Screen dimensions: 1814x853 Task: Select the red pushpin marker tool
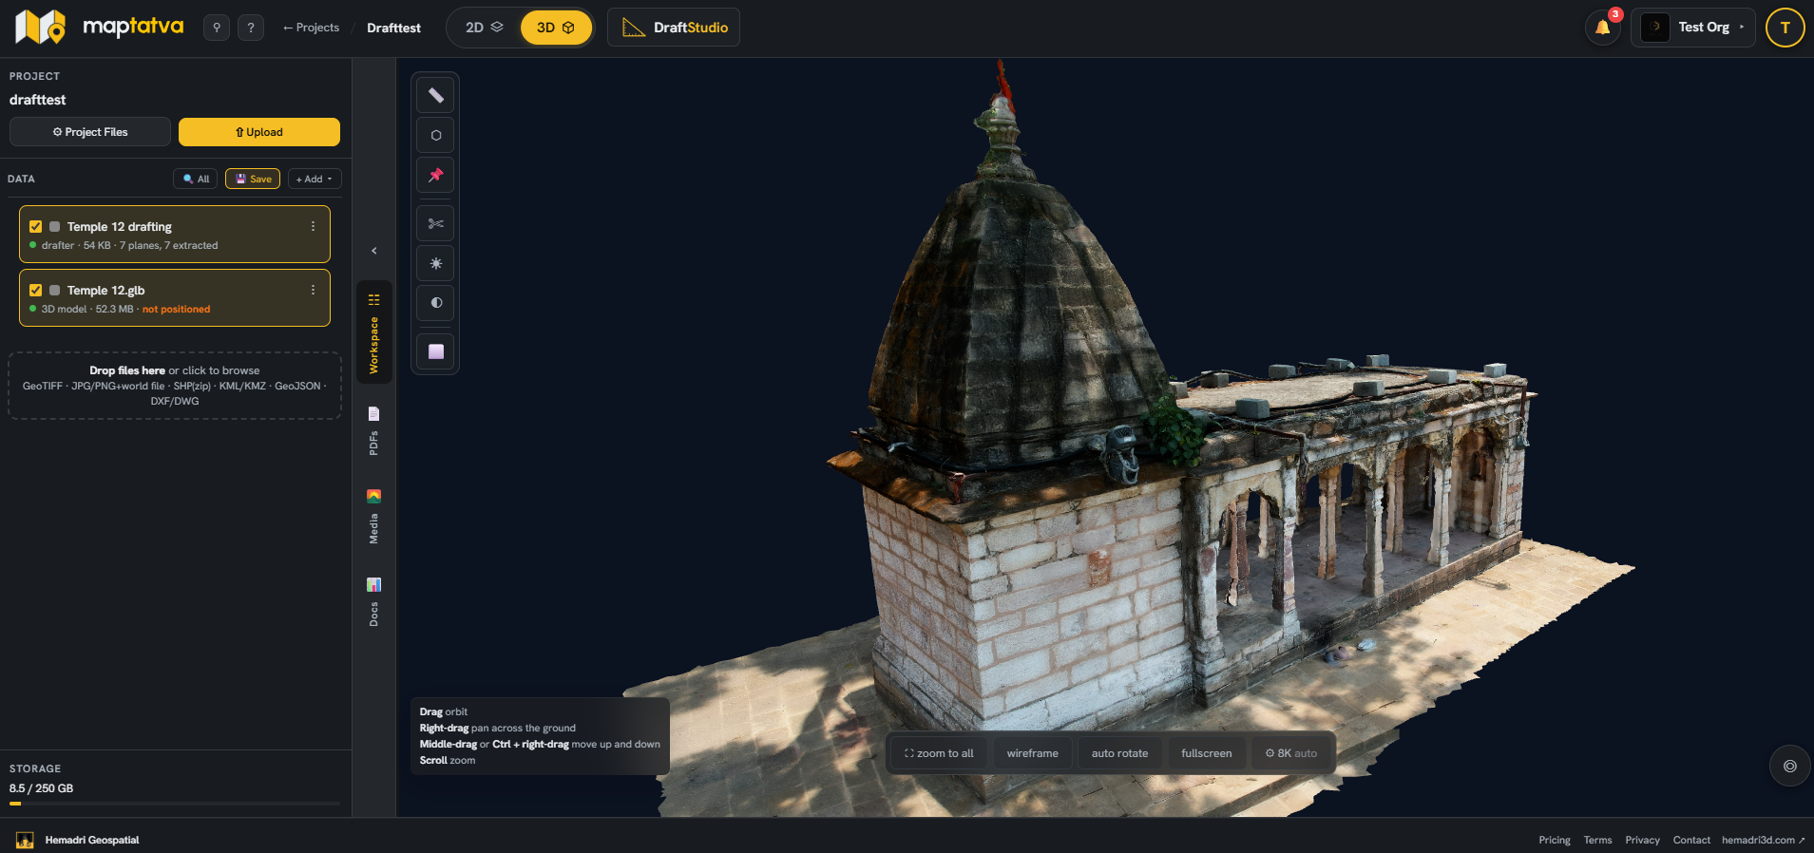435,175
